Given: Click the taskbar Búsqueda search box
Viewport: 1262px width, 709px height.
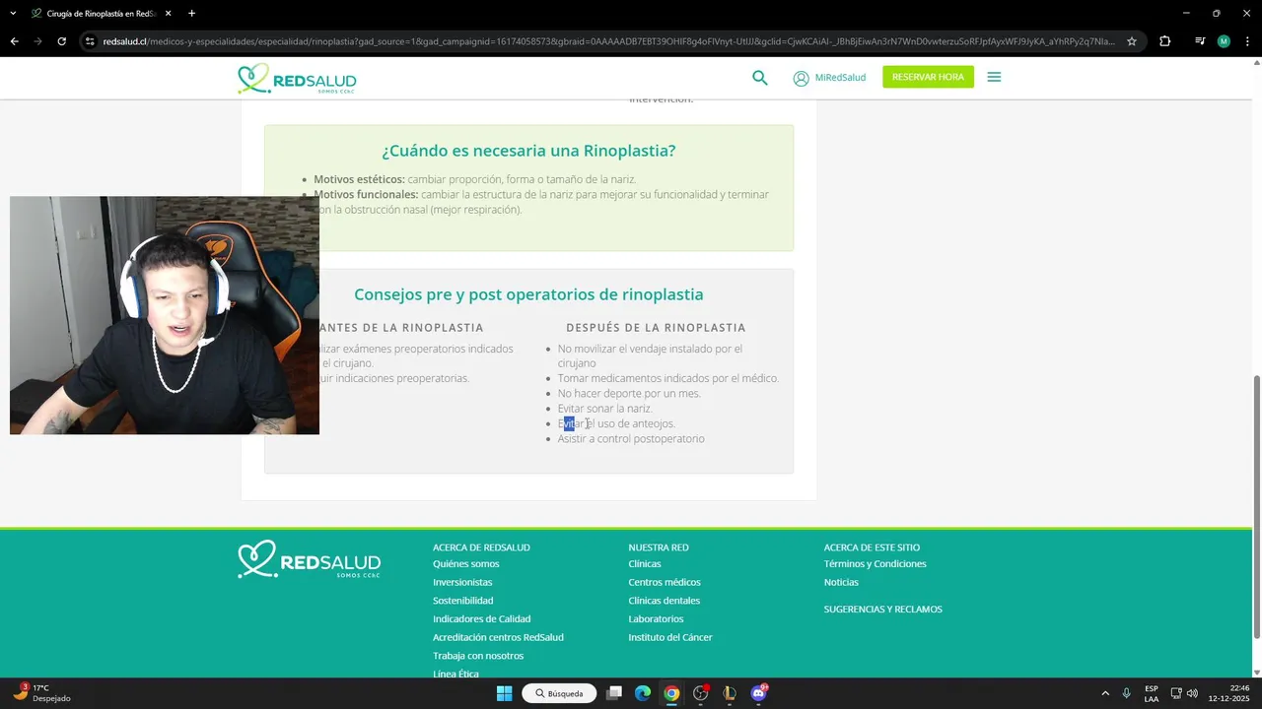Looking at the screenshot, I should (x=559, y=693).
